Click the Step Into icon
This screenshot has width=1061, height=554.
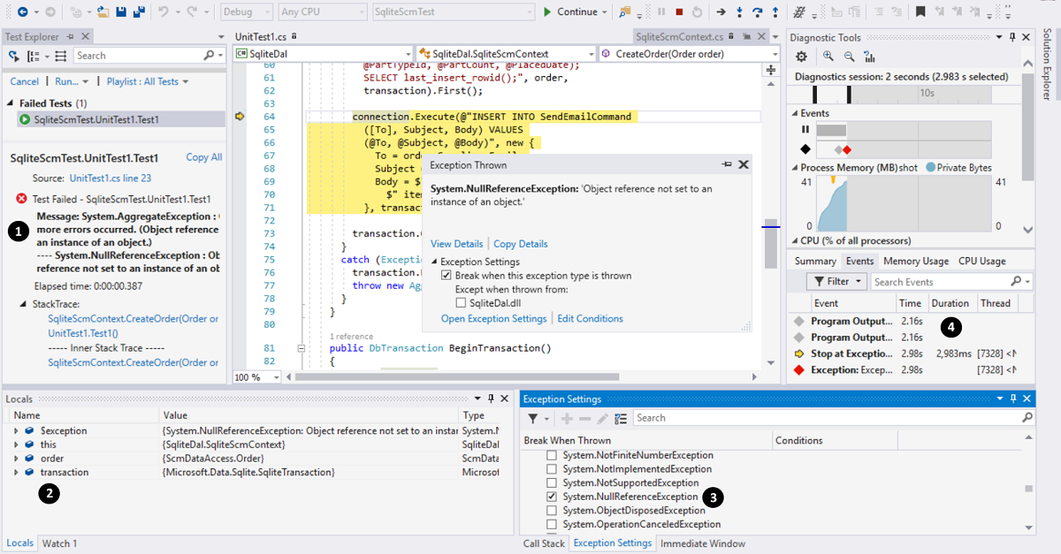[739, 11]
